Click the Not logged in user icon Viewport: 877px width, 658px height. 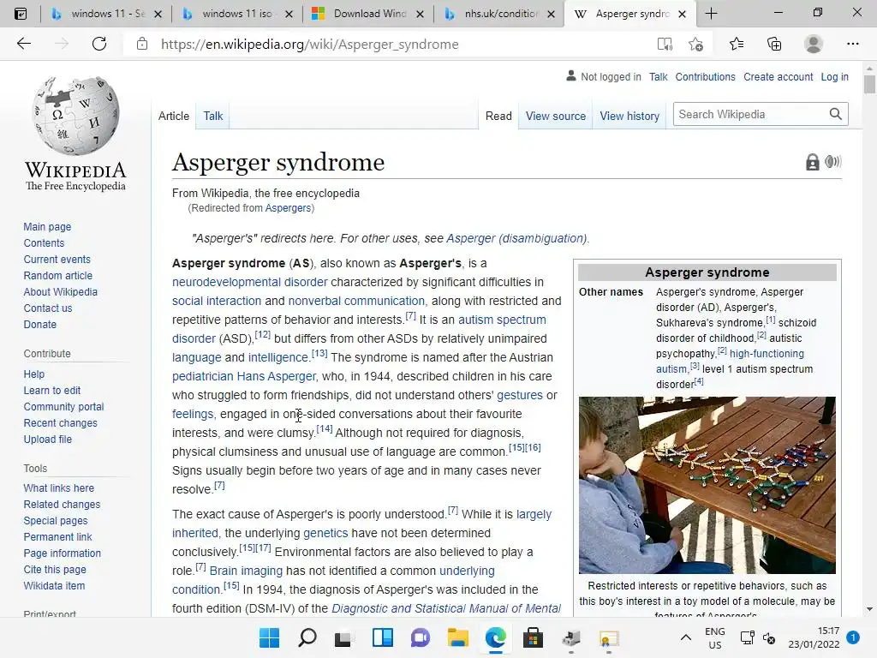pos(570,75)
